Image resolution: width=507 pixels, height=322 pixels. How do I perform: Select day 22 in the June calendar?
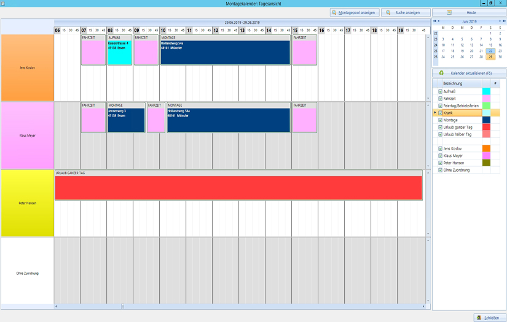[x=490, y=52]
